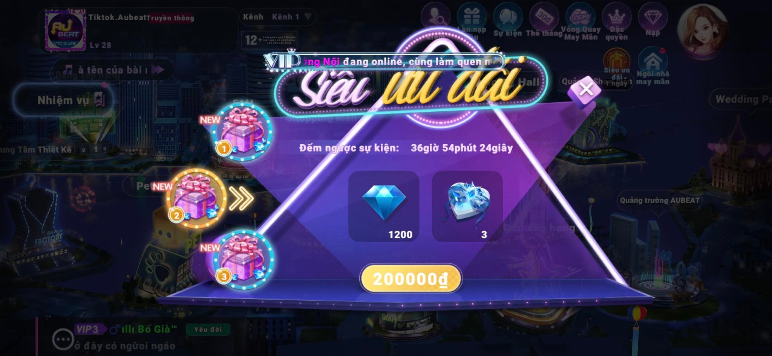Select gift pack number 1
772x356 pixels.
(x=242, y=132)
